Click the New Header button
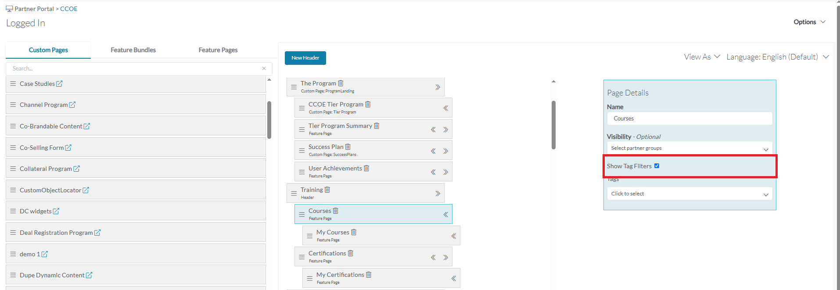This screenshot has width=840, height=290. 305,58
